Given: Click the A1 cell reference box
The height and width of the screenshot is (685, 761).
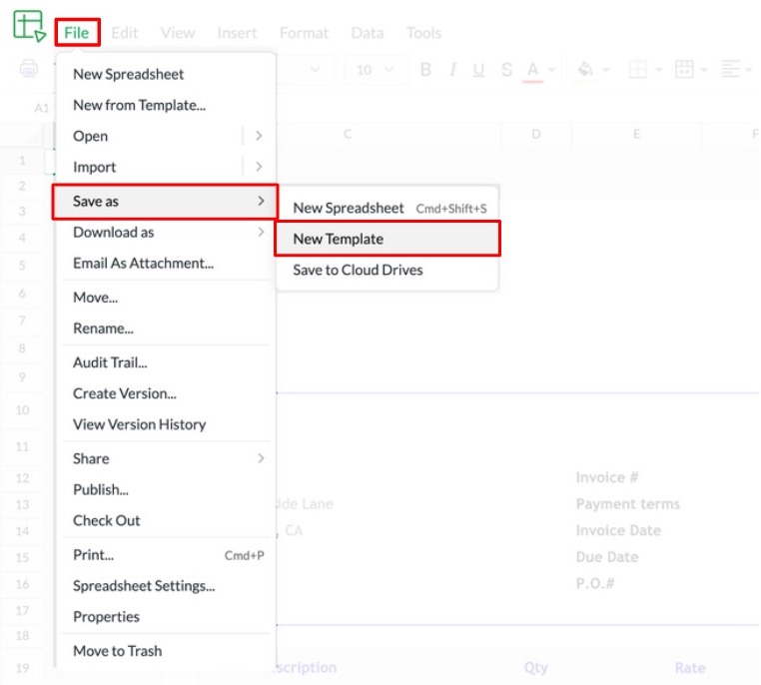Looking at the screenshot, I should [x=42, y=108].
